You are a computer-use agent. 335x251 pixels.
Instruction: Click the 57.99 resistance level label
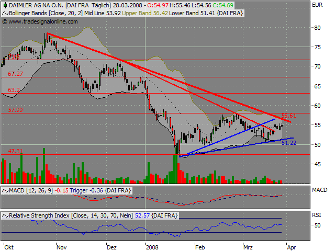pos(15,110)
